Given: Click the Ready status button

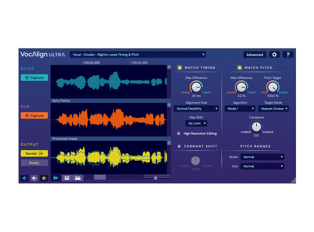Looking at the screenshot, I should (34, 162).
